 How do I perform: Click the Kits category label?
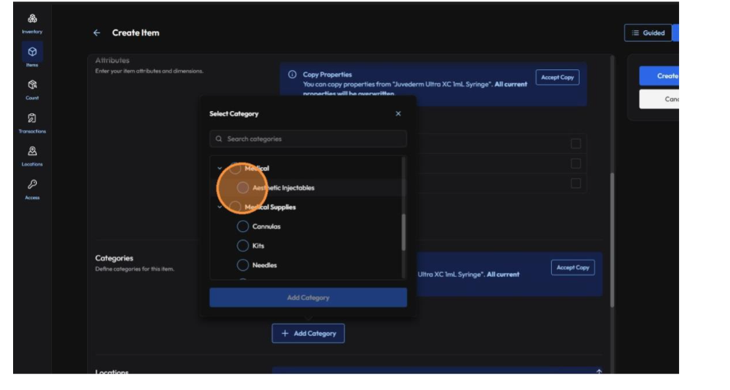(x=258, y=246)
